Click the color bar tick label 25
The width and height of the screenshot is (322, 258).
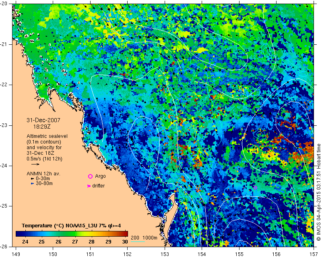tap(42, 242)
